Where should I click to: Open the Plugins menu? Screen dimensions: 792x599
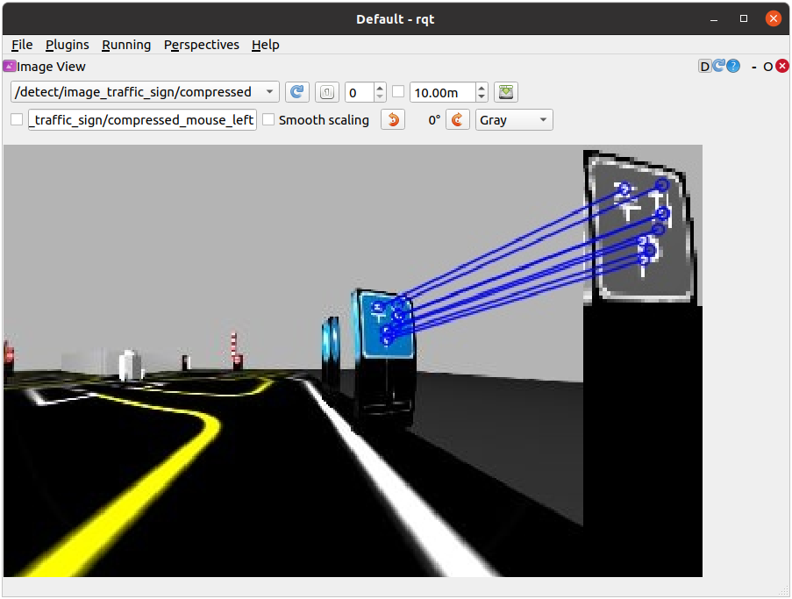click(x=67, y=45)
